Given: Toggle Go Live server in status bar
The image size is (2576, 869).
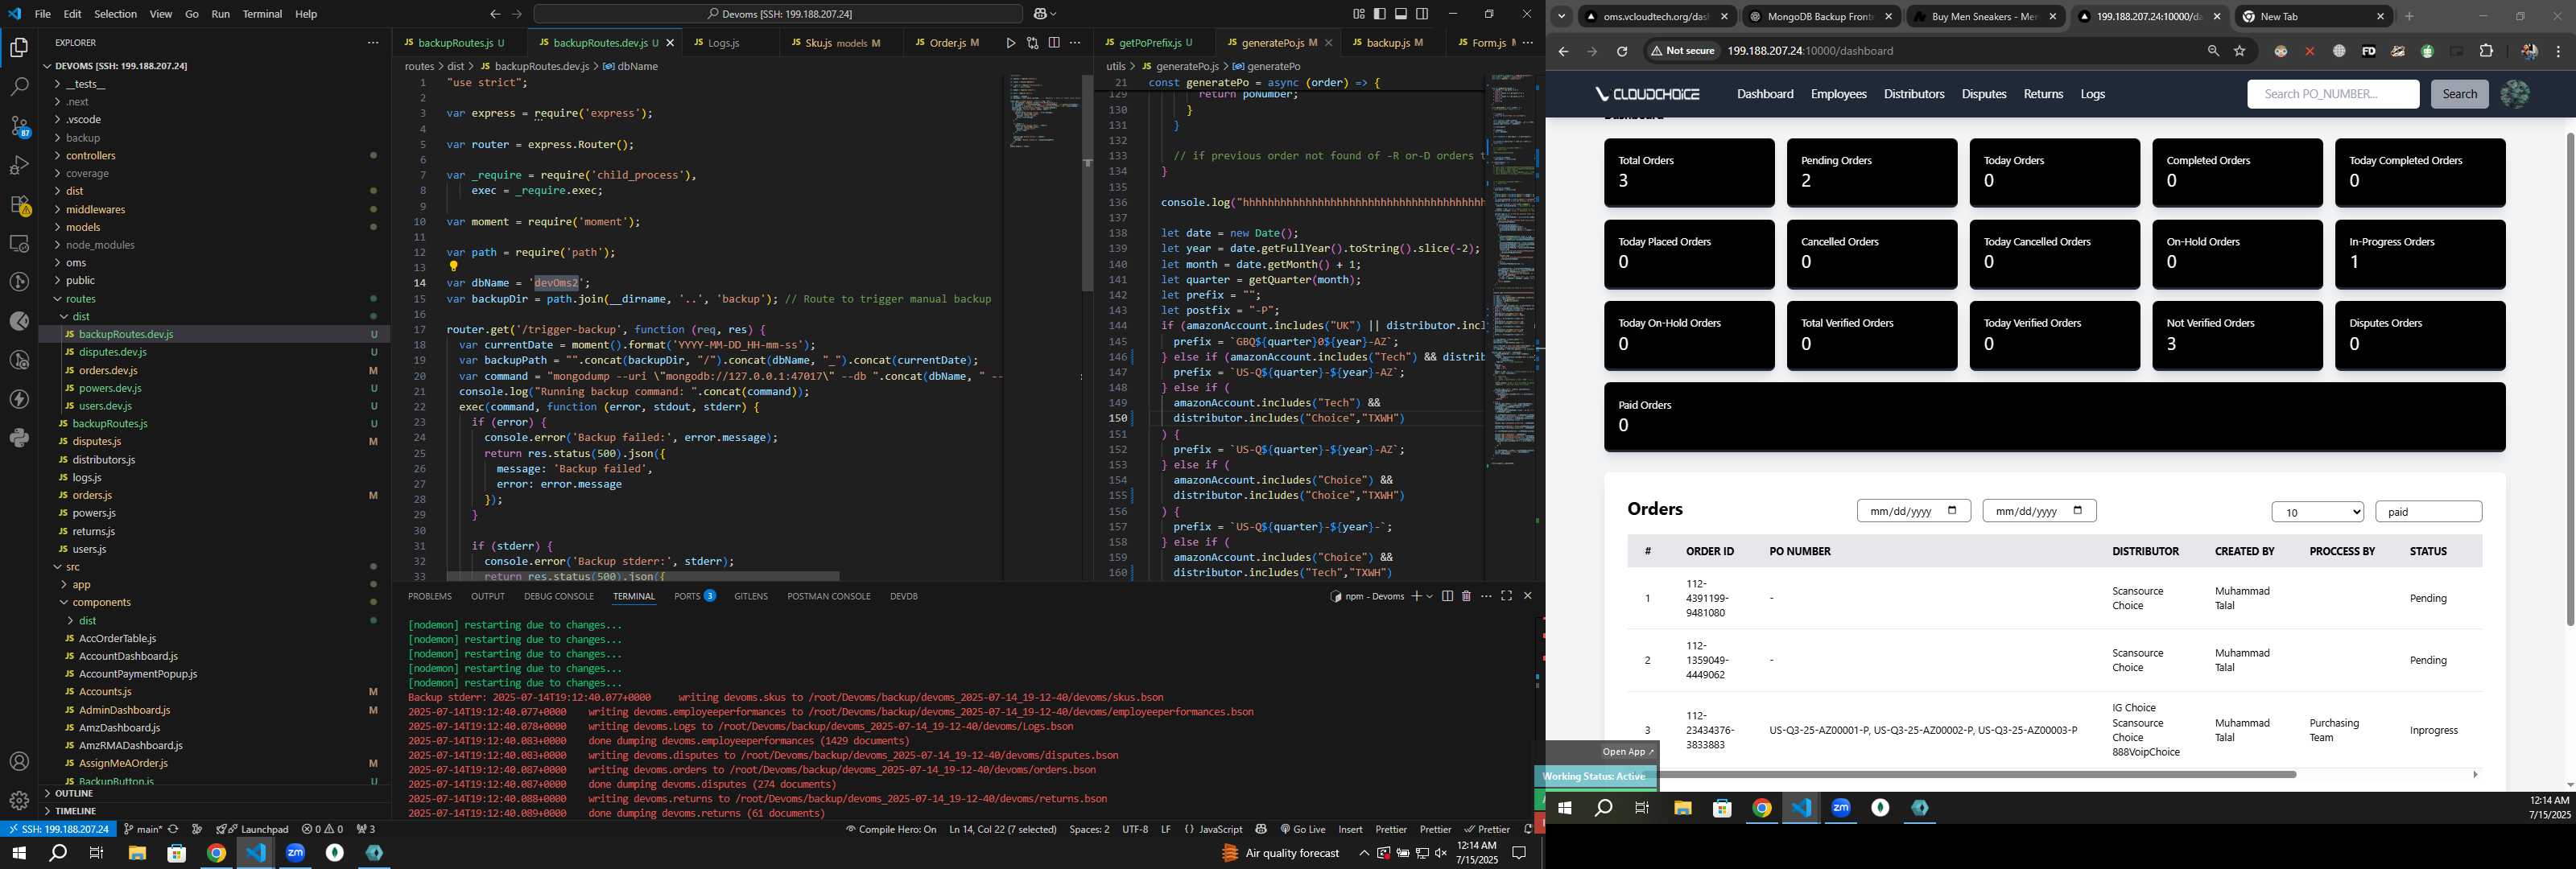Looking at the screenshot, I should coord(1302,829).
